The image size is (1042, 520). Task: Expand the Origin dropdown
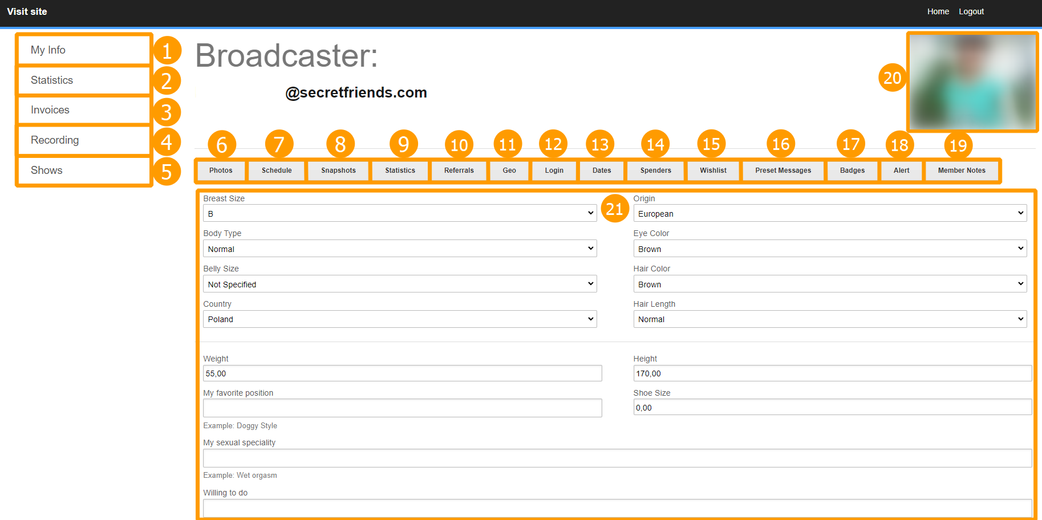click(829, 213)
